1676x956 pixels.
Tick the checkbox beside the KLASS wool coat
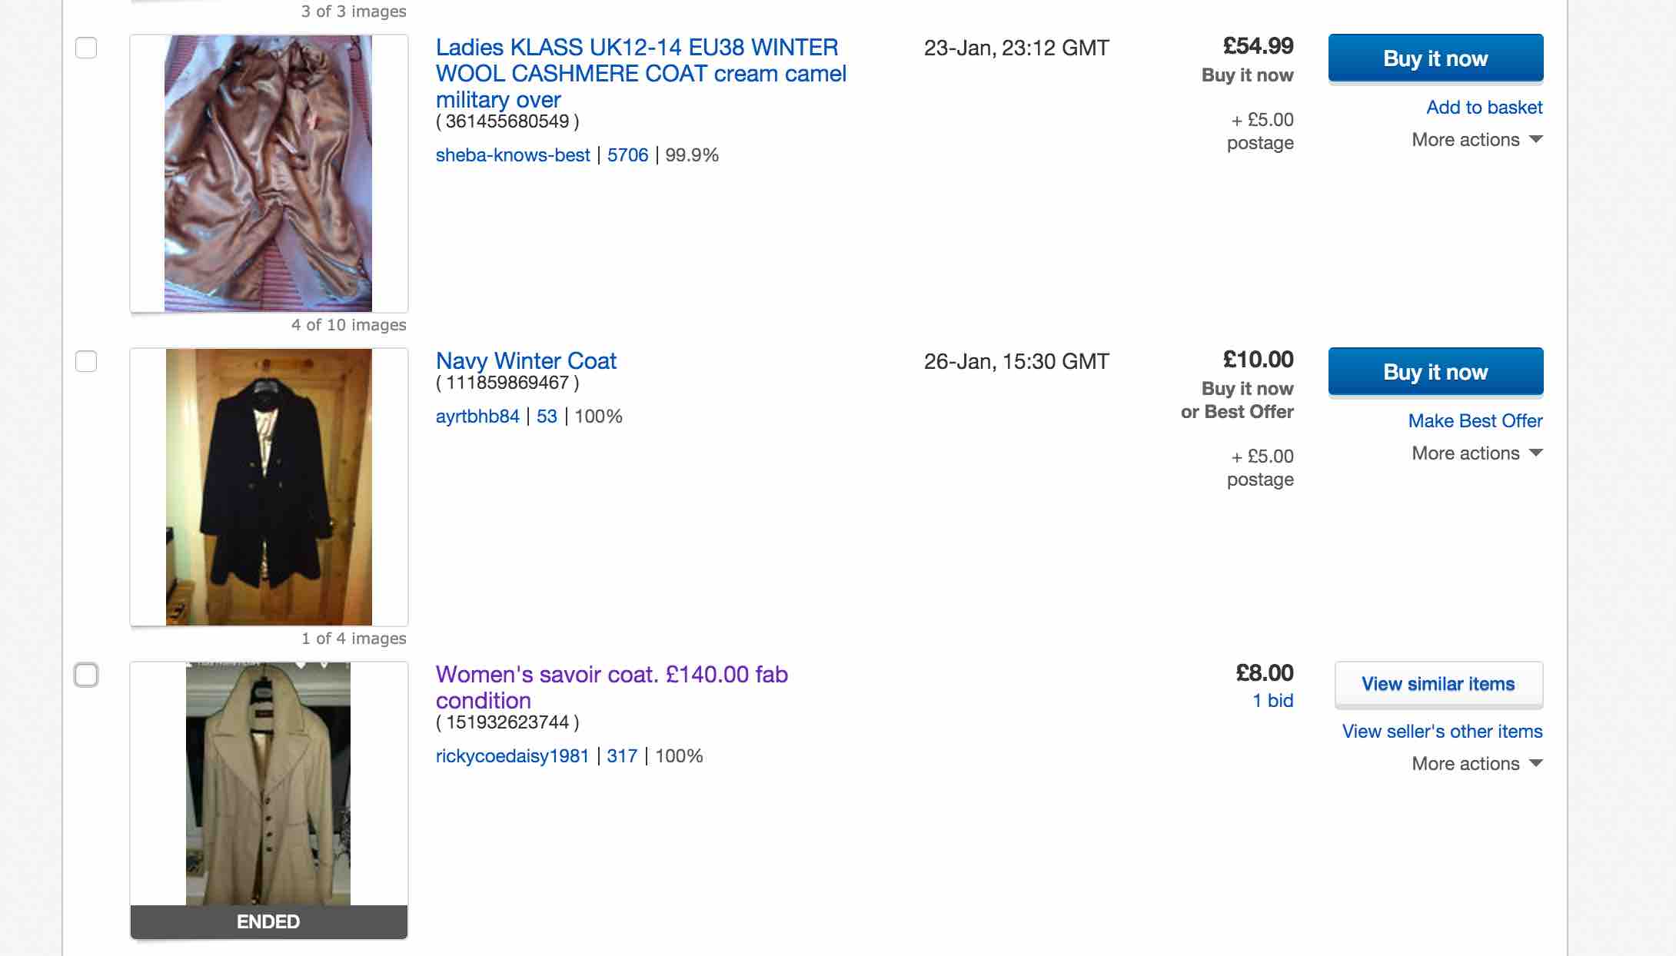(x=86, y=48)
